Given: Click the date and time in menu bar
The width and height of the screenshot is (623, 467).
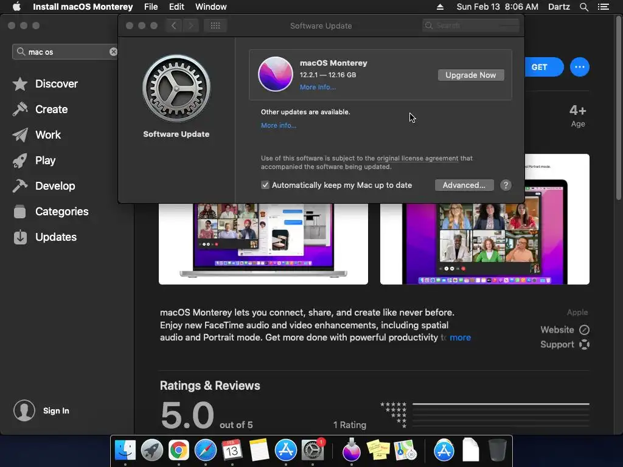Looking at the screenshot, I should pyautogui.click(x=498, y=7).
